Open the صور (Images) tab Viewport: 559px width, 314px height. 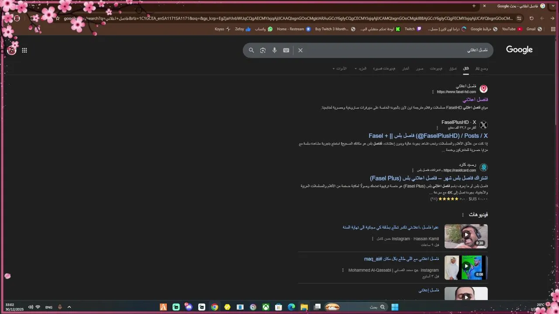(x=420, y=68)
